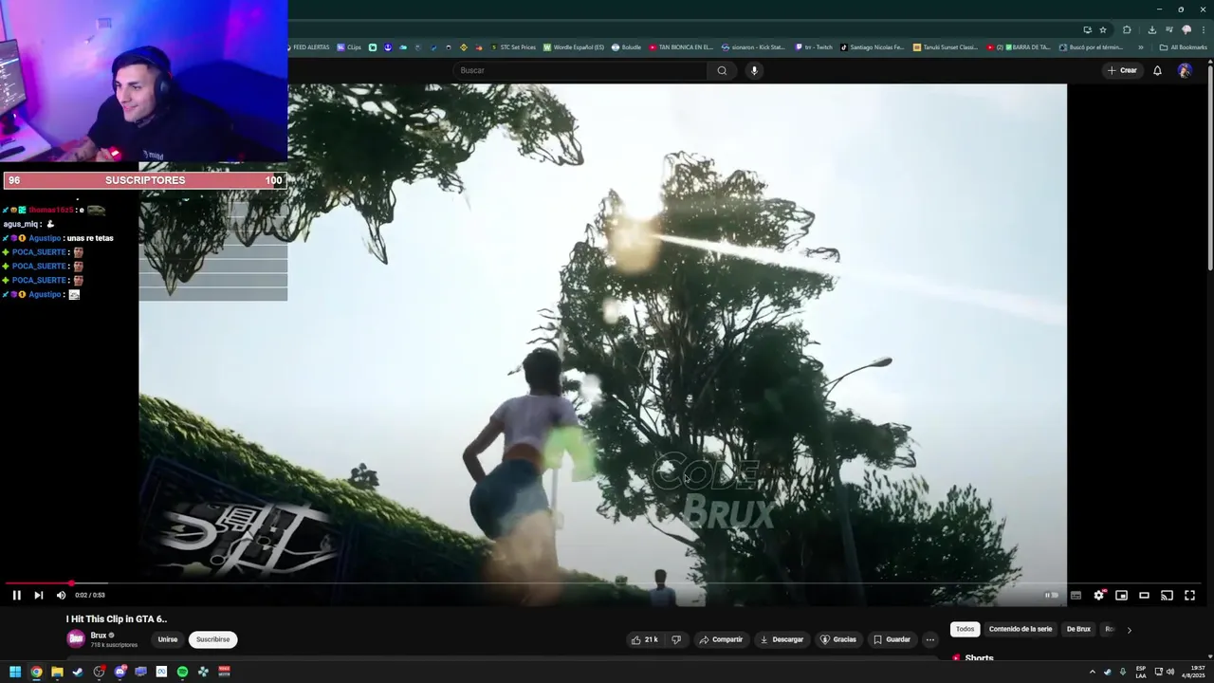1214x683 pixels.
Task: Skip to the next video
Action: [x=38, y=595]
